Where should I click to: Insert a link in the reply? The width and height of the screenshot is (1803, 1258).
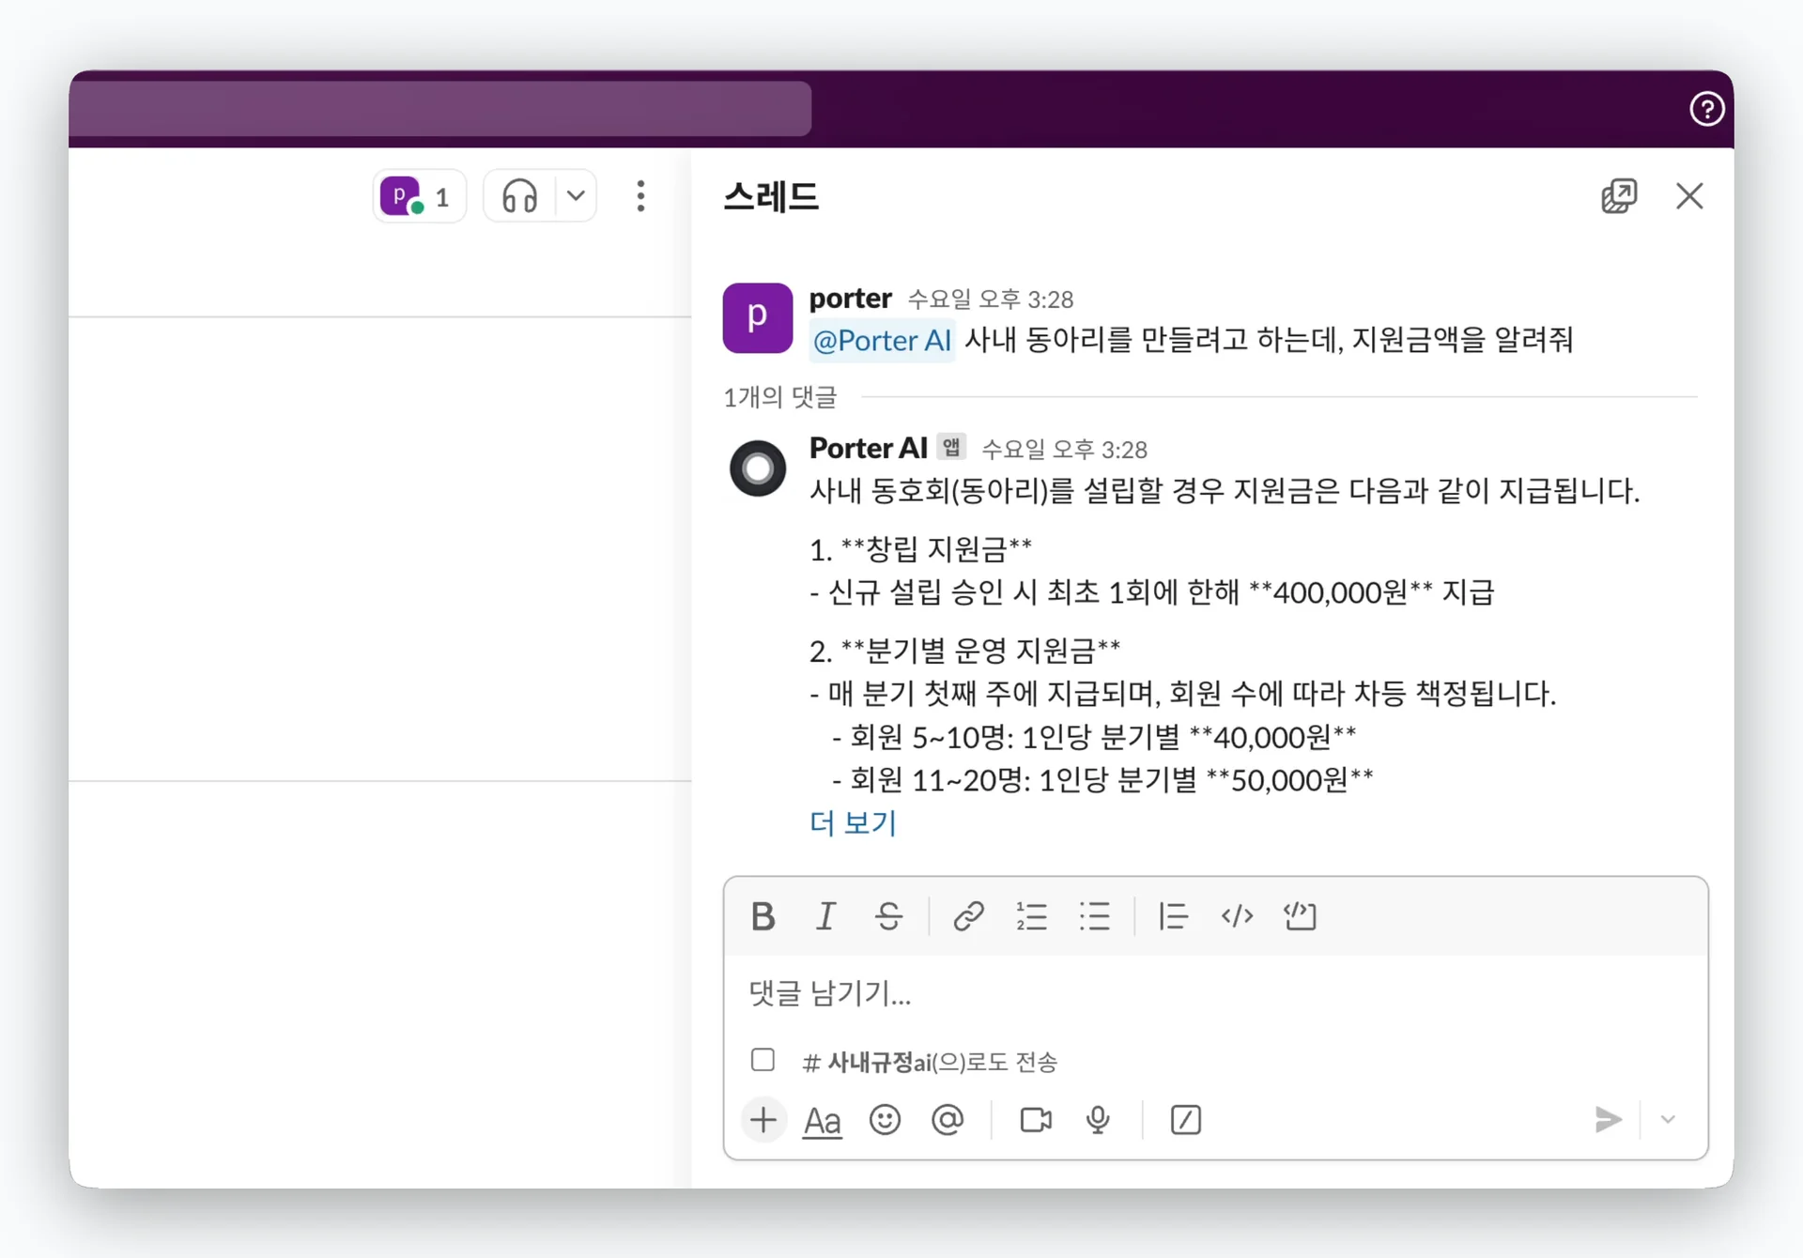(968, 915)
